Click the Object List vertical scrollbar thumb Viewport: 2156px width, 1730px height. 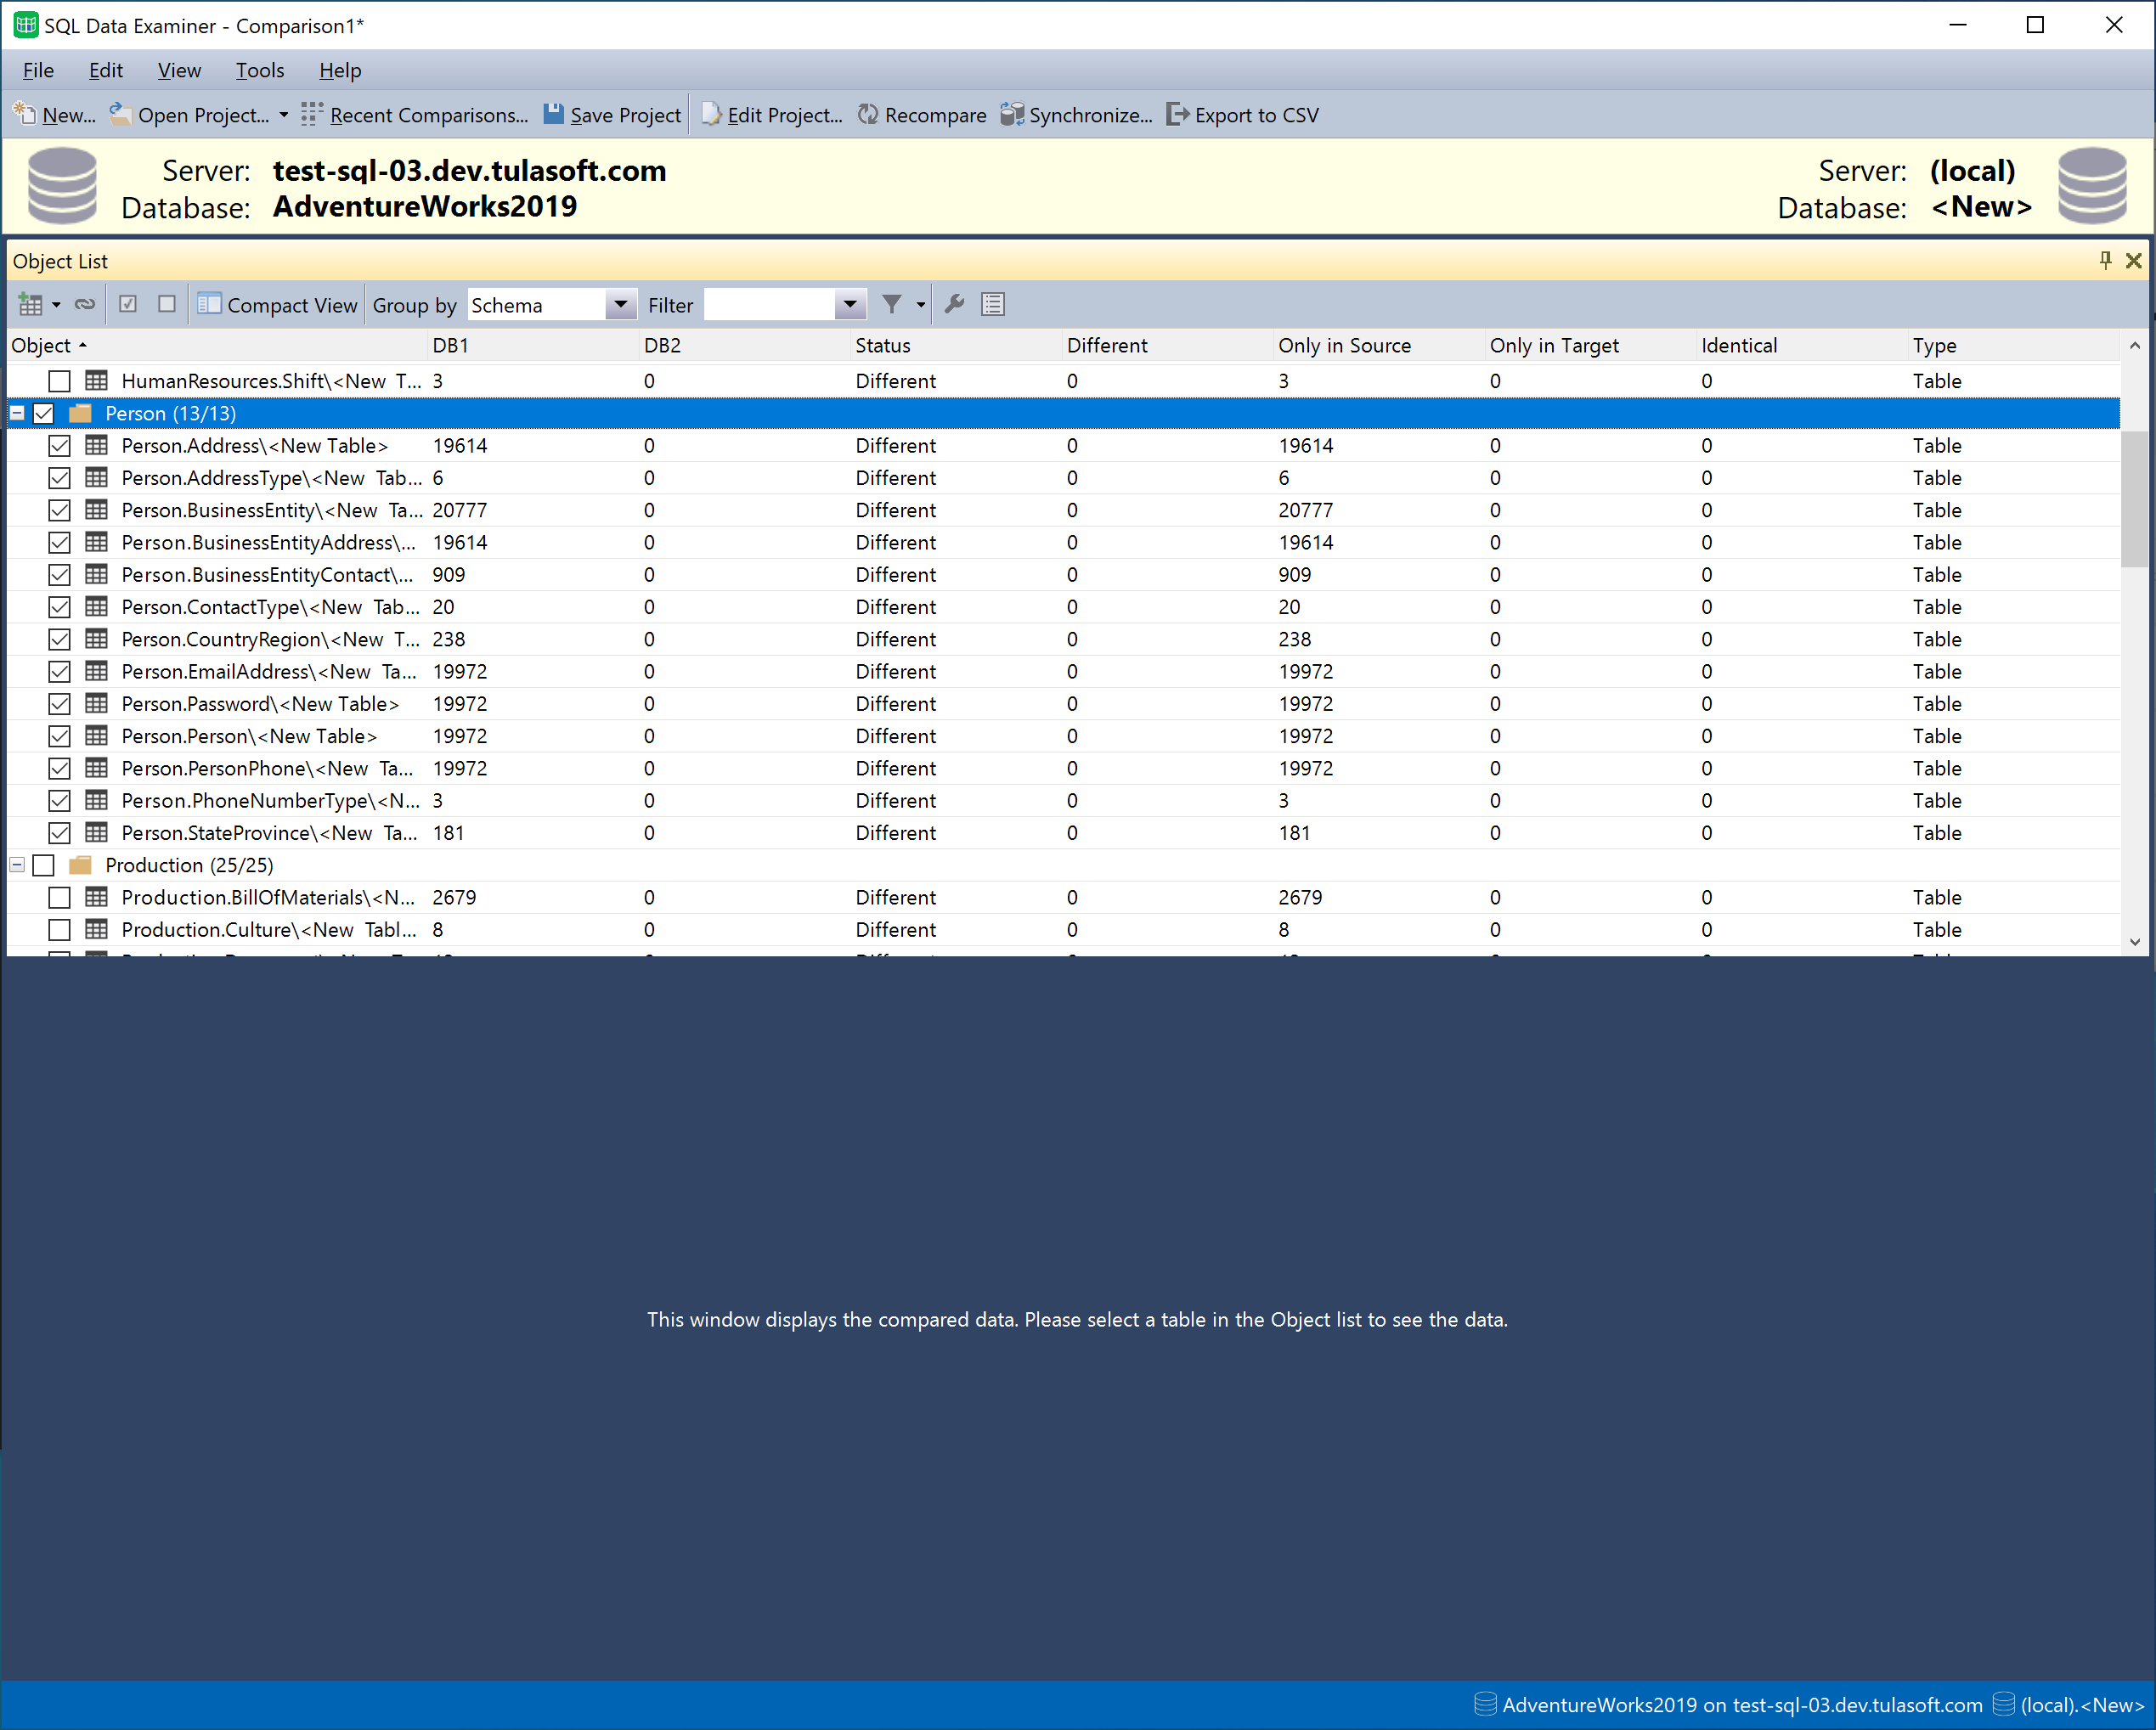click(2134, 499)
